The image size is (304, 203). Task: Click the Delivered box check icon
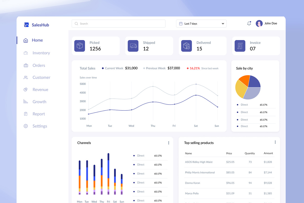186,46
